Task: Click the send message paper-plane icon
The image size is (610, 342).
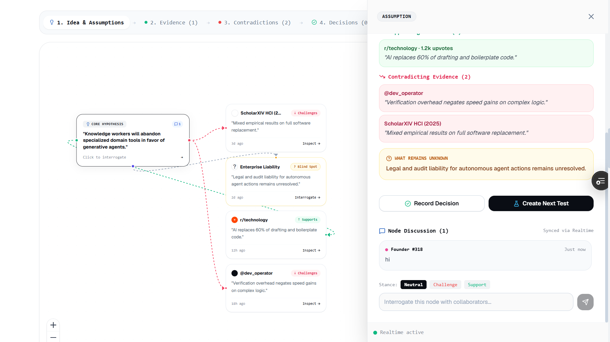Action: pyautogui.click(x=585, y=302)
